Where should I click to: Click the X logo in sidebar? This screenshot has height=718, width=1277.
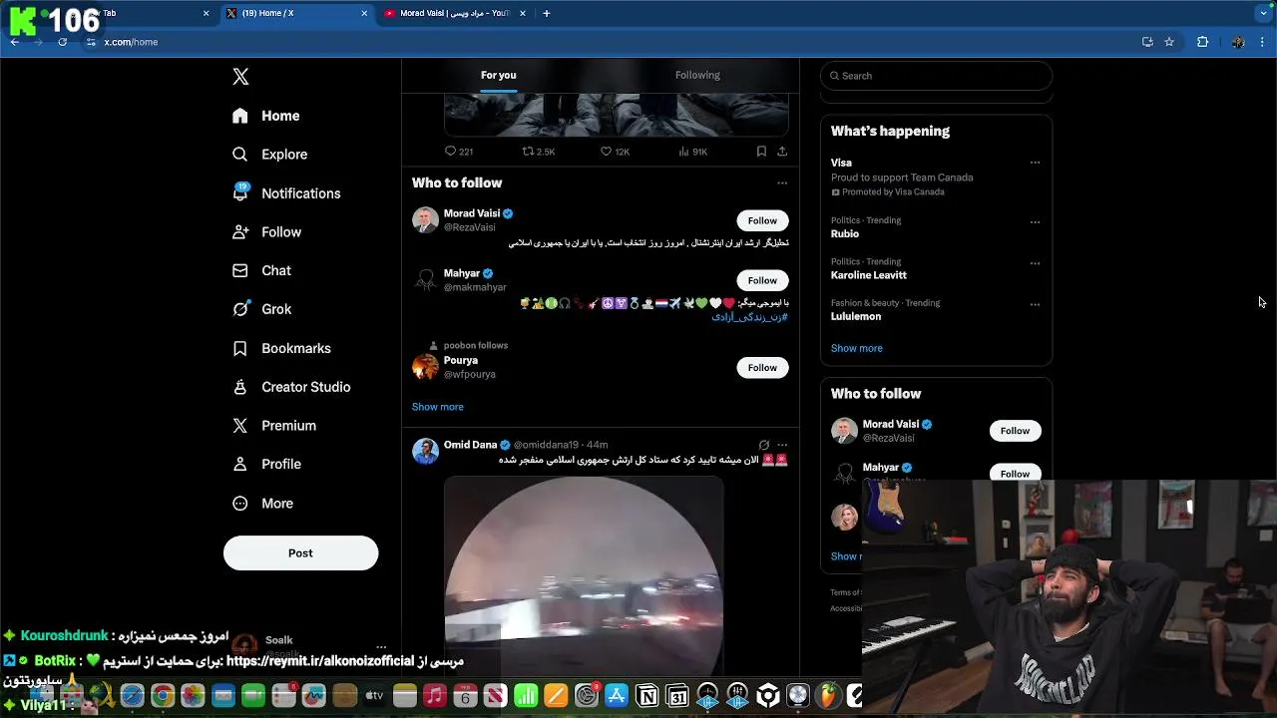[x=240, y=77]
